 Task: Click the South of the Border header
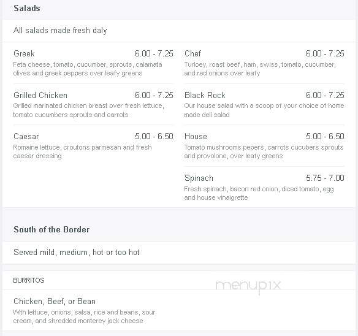pyautogui.click(x=51, y=229)
